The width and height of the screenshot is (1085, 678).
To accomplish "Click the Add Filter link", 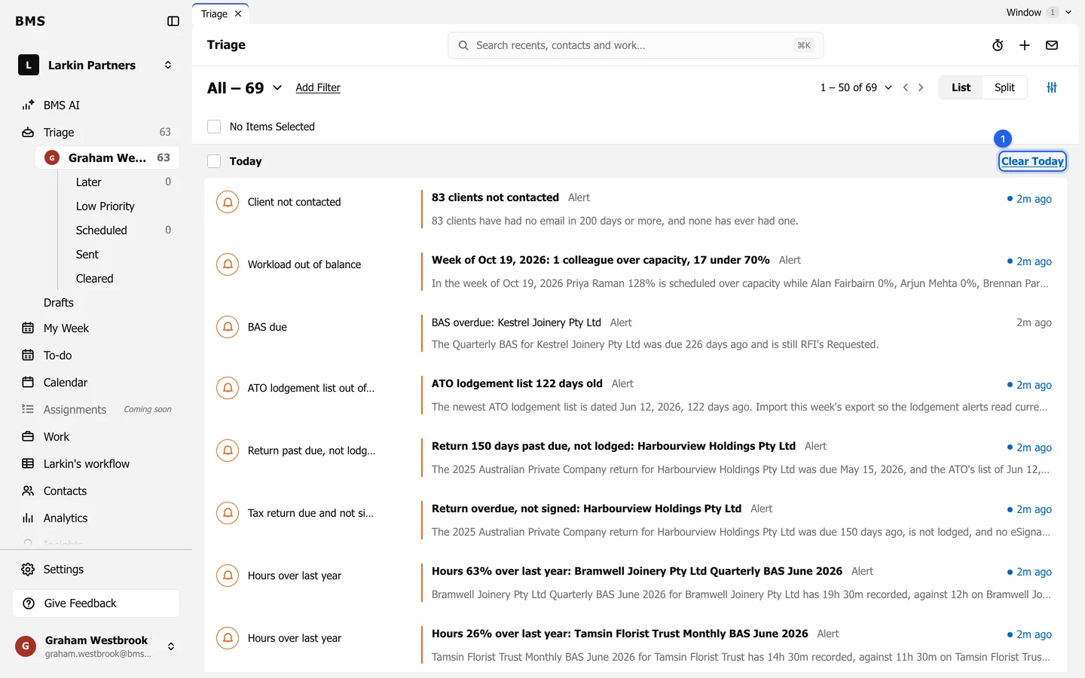I will point(318,87).
